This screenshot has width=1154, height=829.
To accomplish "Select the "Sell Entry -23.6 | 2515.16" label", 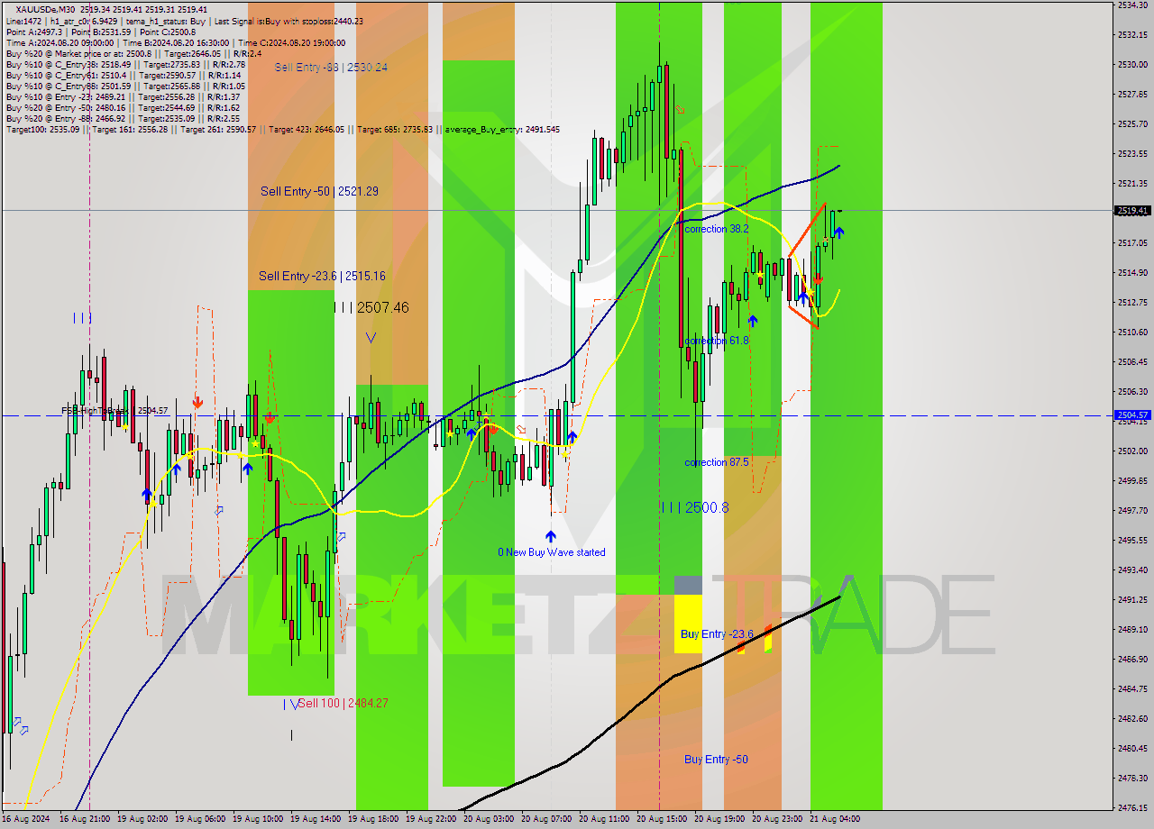I will pos(322,276).
